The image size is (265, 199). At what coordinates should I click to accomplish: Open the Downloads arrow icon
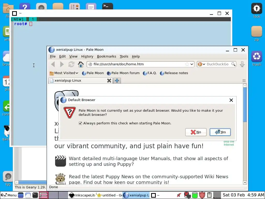click(x=242, y=64)
